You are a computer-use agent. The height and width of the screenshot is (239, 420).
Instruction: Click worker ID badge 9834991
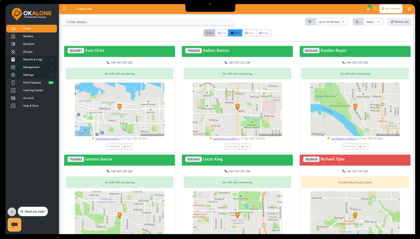(76, 51)
